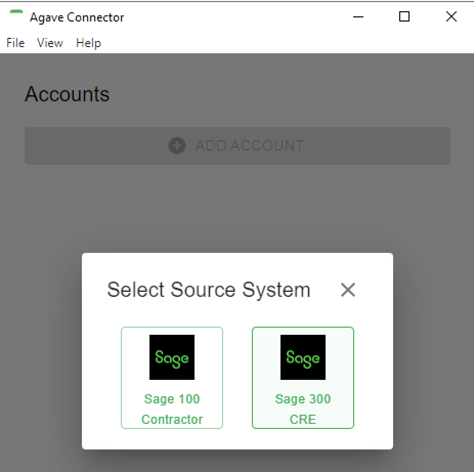
Task: Close the Select Source System dialog
Action: pyautogui.click(x=348, y=290)
